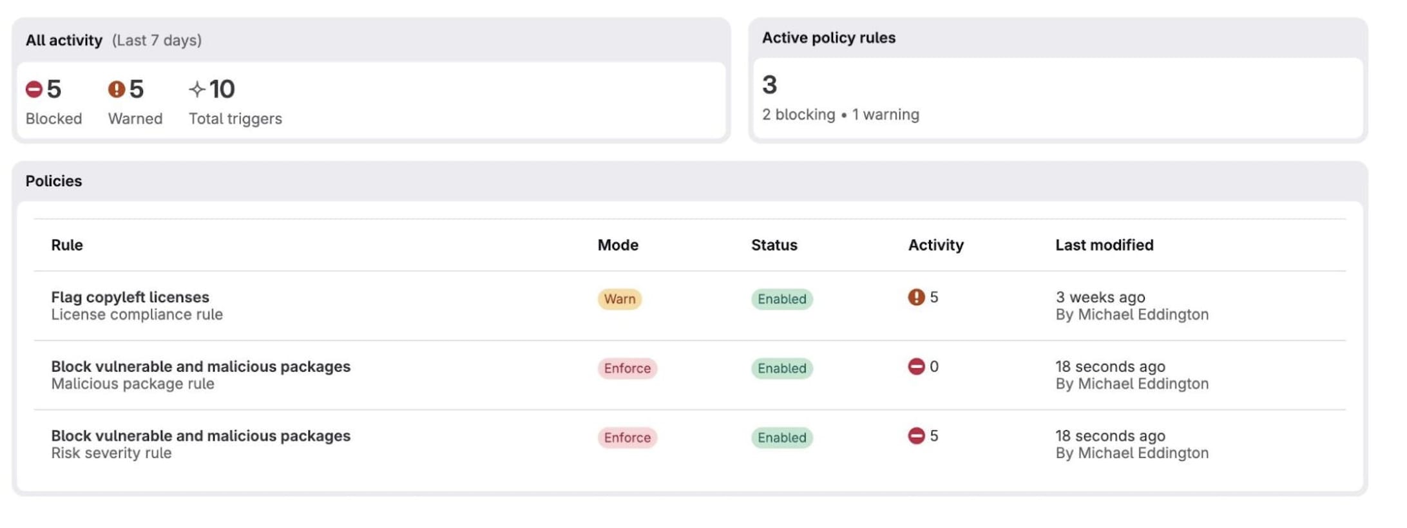1407x528 pixels.
Task: Click the 'Active policy rules' heading
Action: point(828,37)
